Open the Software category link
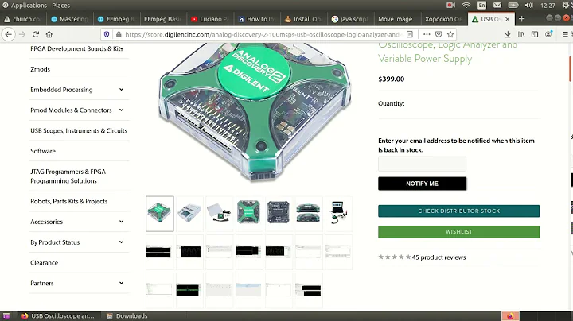Image resolution: width=573 pixels, height=321 pixels. click(x=43, y=151)
